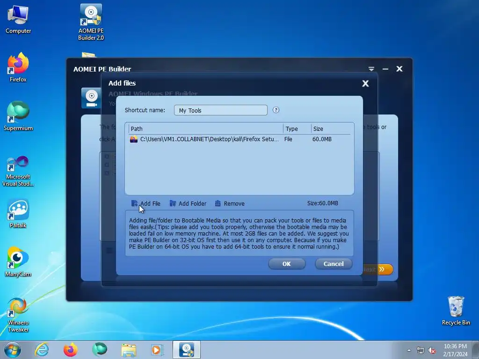Open Winaero Tweaker desktop shortcut
Screen dimensions: 479x359
[x=18, y=315]
